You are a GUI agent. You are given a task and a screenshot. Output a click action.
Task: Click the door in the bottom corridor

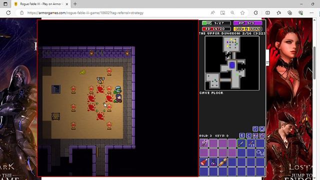pyautogui.click(x=97, y=152)
